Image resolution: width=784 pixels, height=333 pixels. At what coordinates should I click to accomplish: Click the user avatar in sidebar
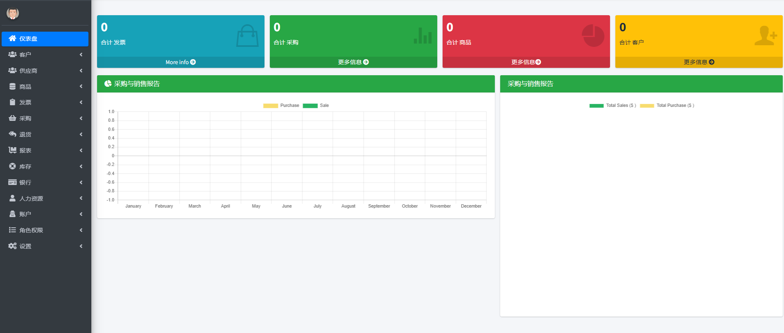click(x=13, y=13)
